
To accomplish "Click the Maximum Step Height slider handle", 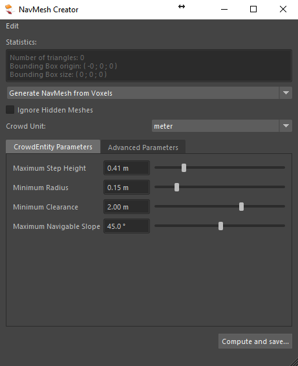I will [x=184, y=168].
